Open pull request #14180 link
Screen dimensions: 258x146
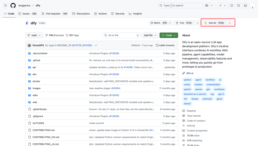87,45
